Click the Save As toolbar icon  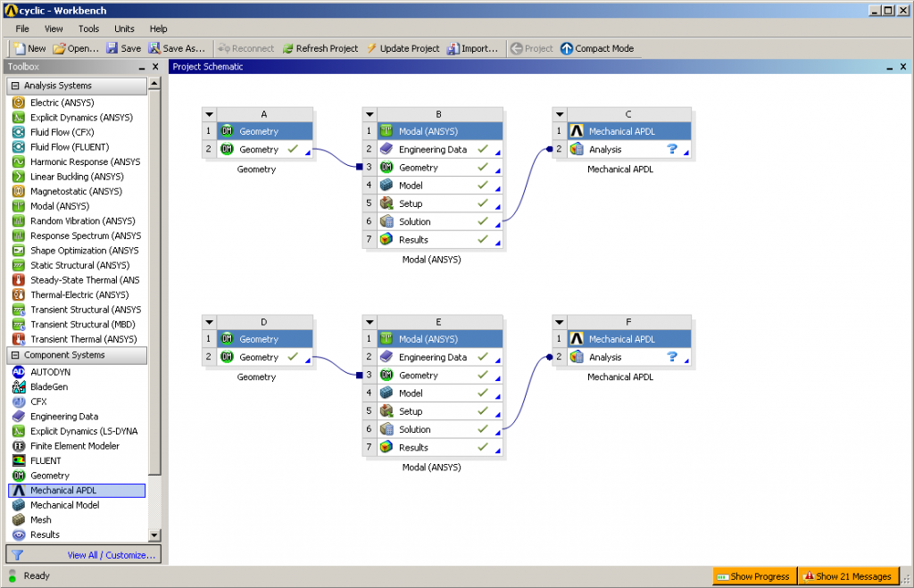(154, 48)
